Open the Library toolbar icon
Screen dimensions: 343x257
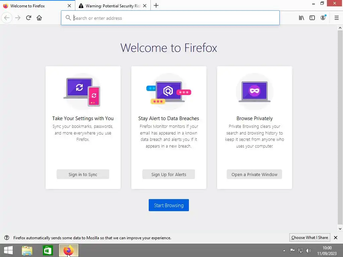click(x=301, y=18)
